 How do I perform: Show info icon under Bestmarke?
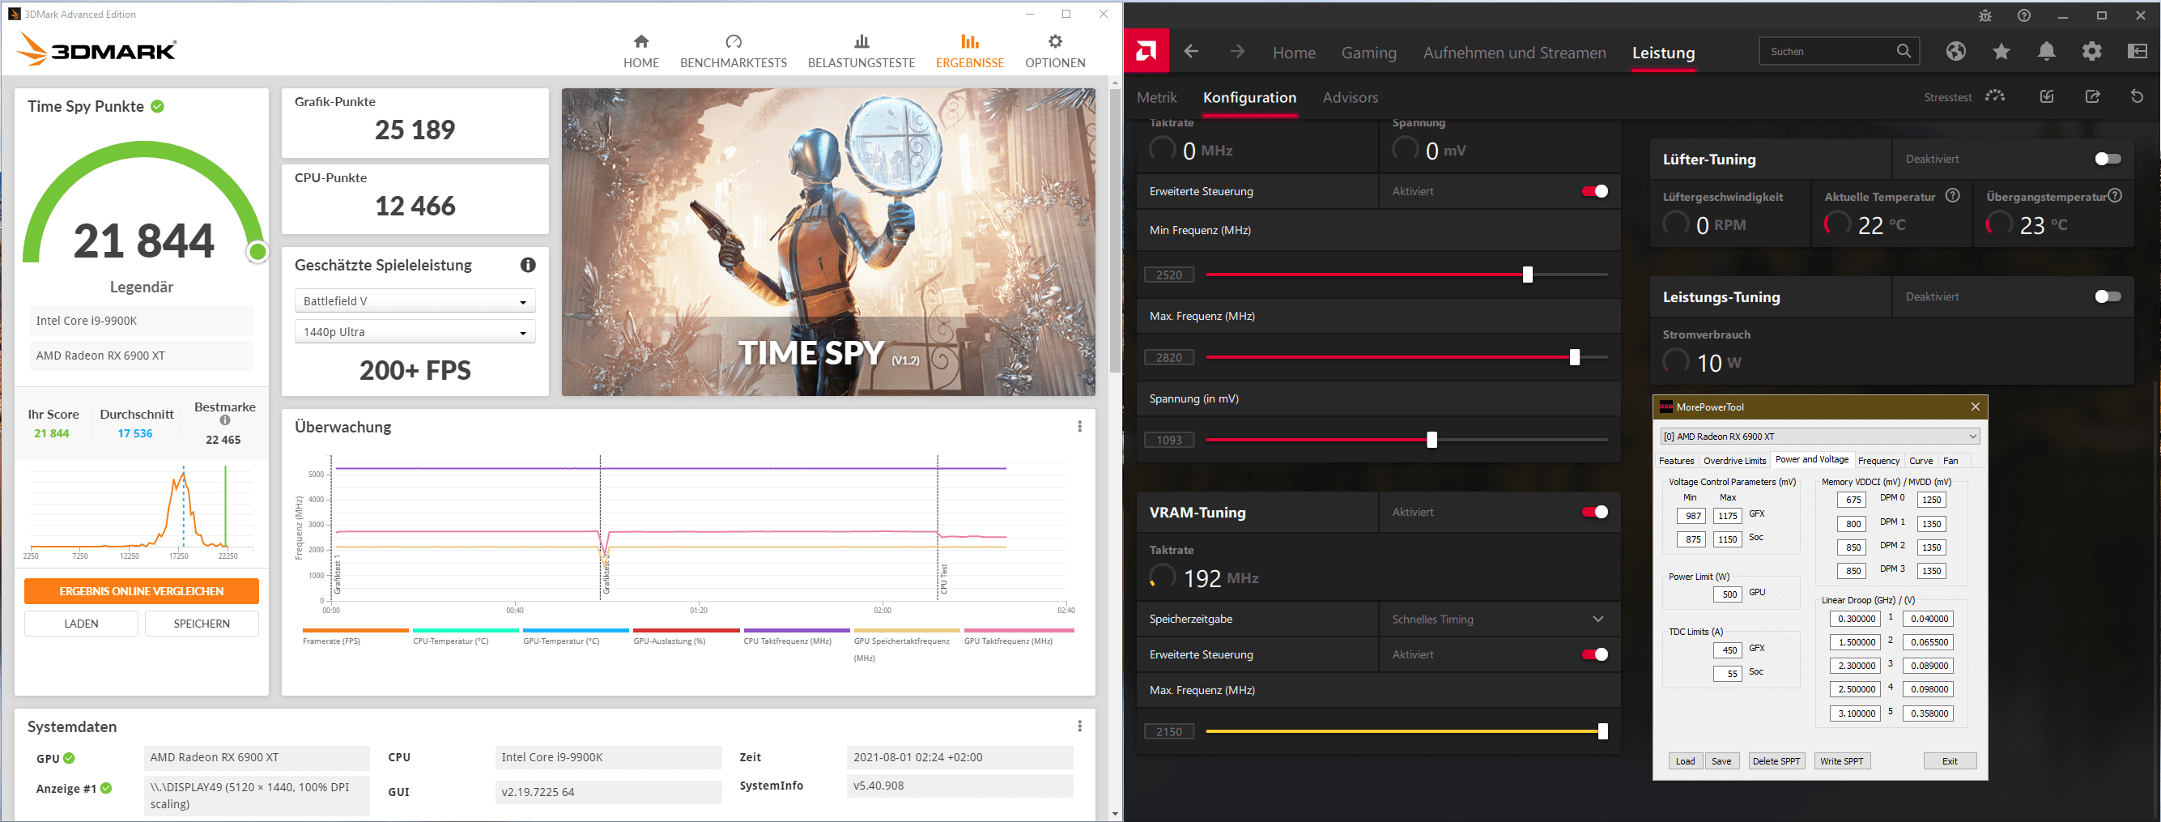click(225, 421)
